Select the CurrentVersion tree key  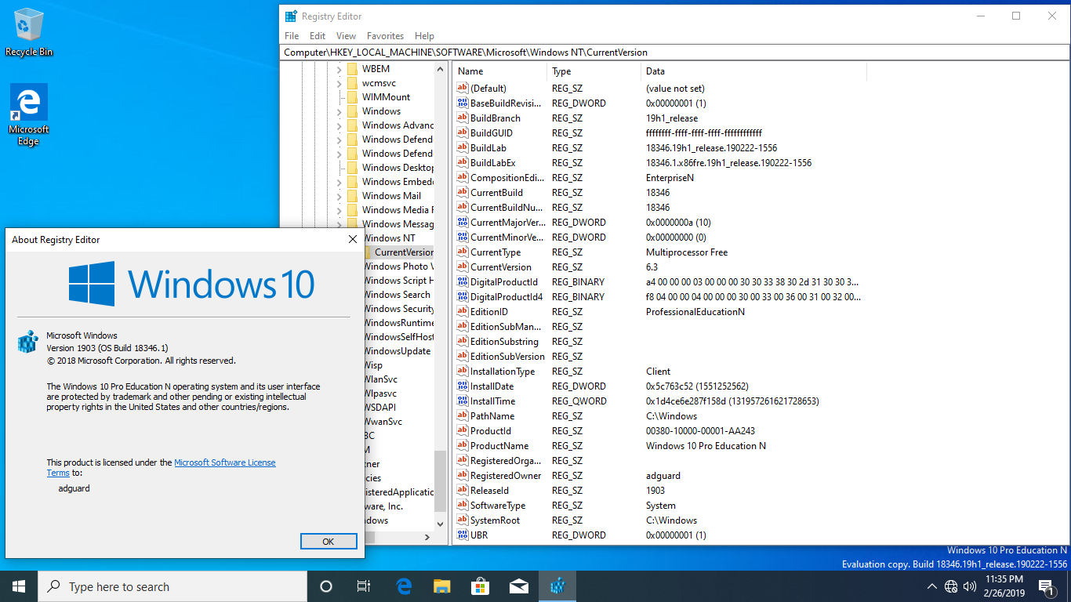(x=404, y=252)
